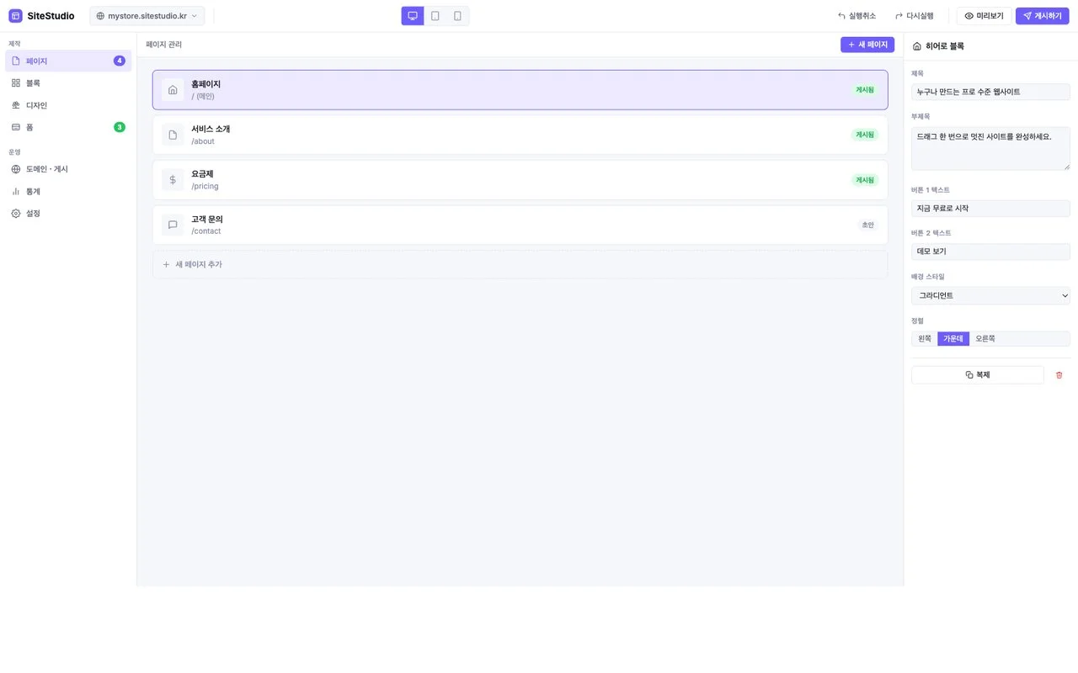
Task: Click the dollar icon on 요금제 row
Action: pos(173,180)
